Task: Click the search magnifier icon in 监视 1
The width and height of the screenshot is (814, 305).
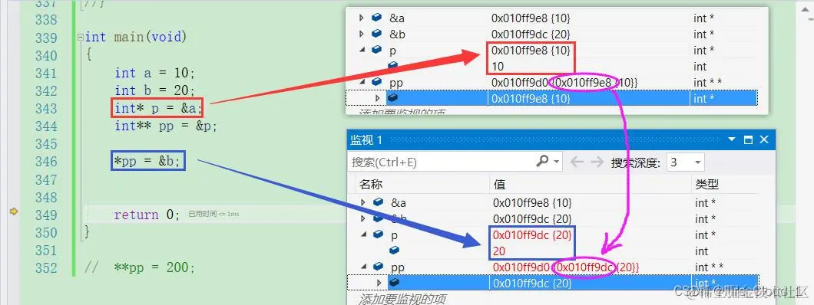Action: click(542, 161)
